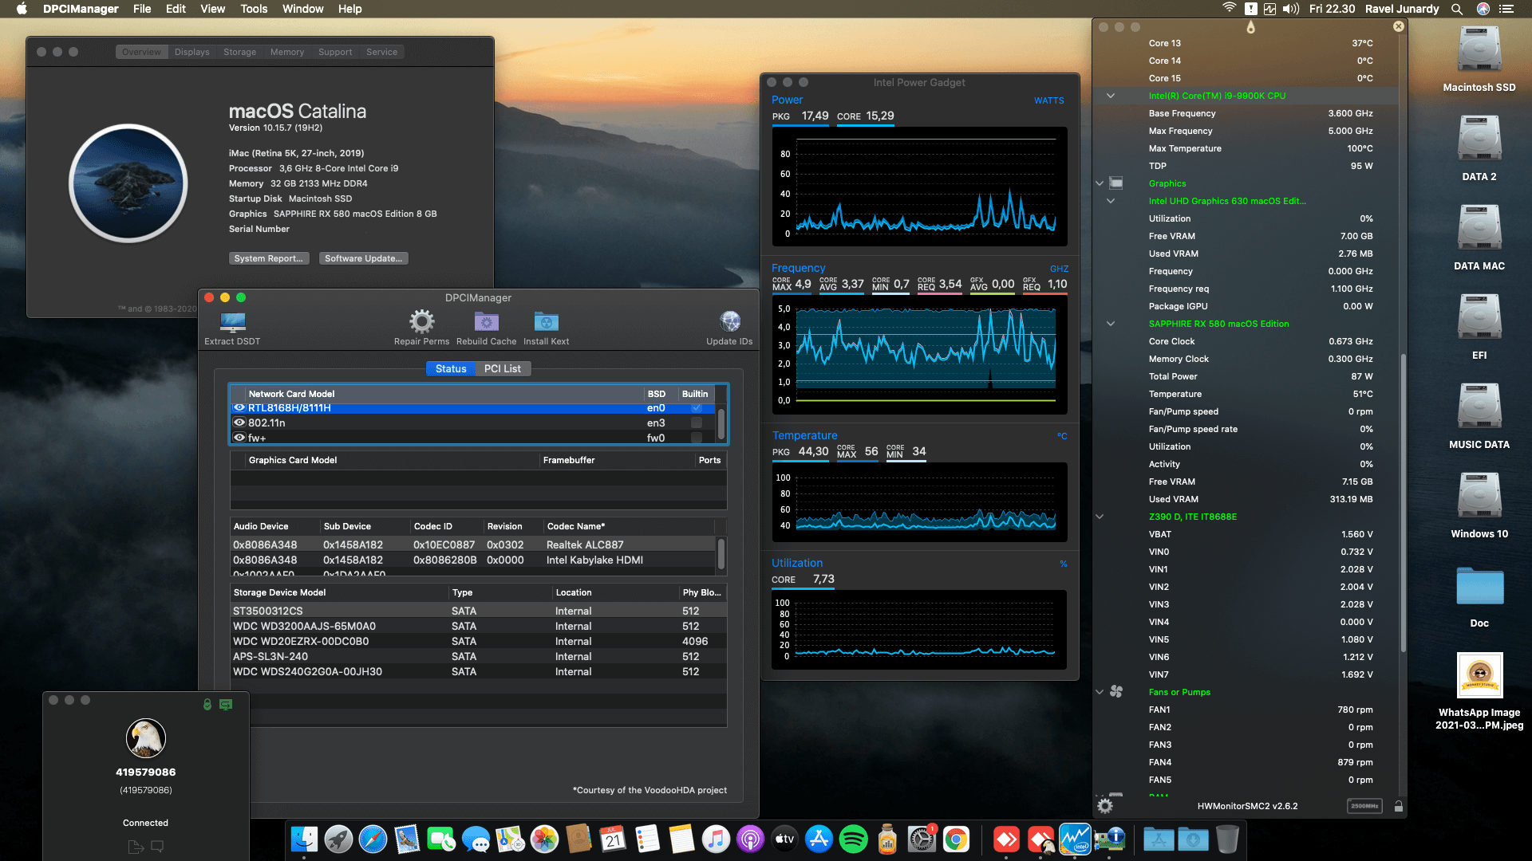Click the Update IDs globe icon
The image size is (1532, 861).
[729, 322]
